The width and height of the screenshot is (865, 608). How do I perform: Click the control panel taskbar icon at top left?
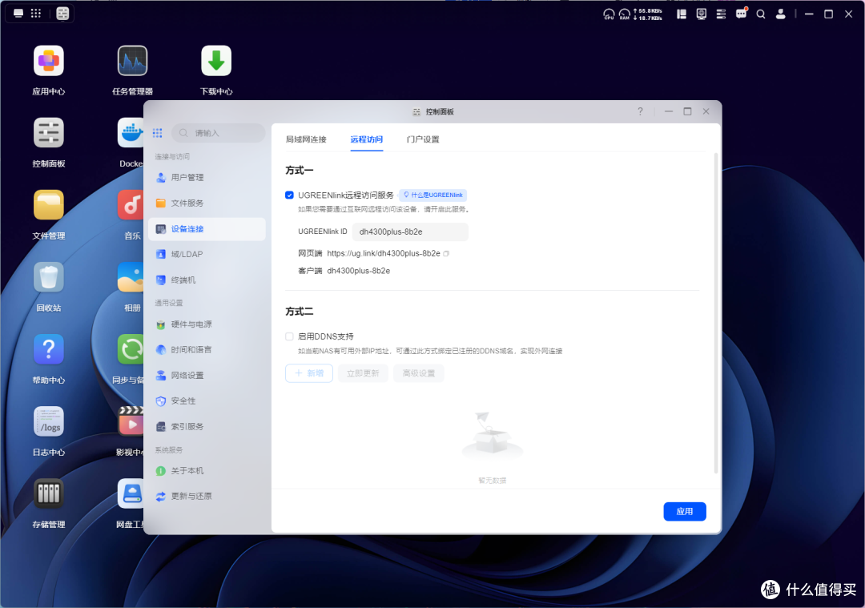tap(62, 14)
